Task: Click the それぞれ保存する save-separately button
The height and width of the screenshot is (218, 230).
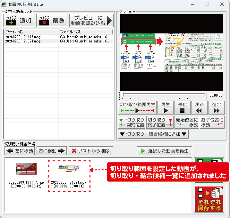Action: coord(209,199)
